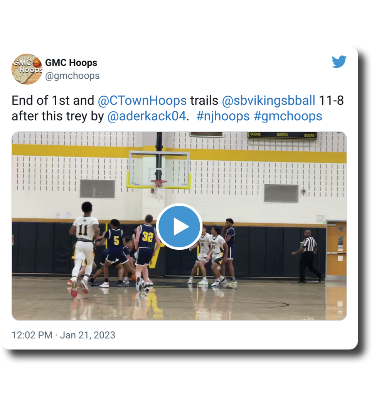Click the basketball hoop backboard in video
Screen dimensions: 384x410
tap(159, 170)
